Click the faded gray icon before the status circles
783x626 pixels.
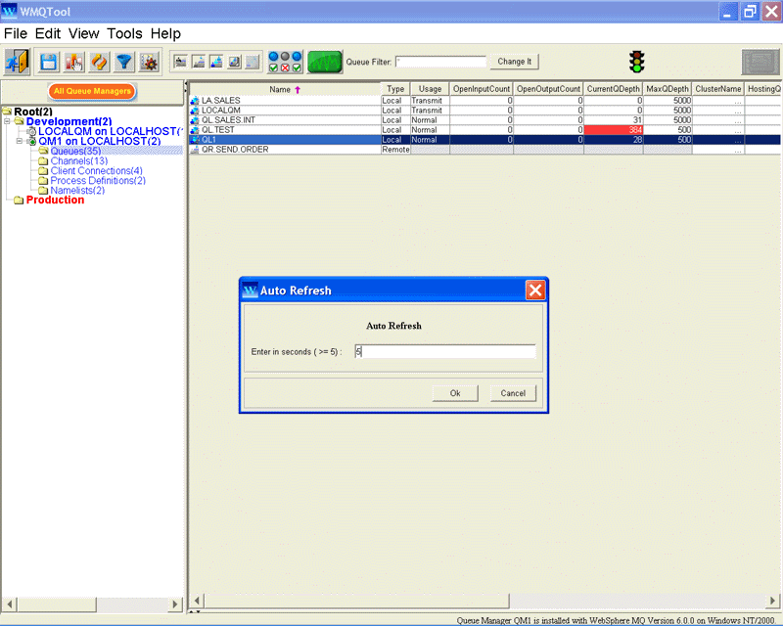click(253, 62)
